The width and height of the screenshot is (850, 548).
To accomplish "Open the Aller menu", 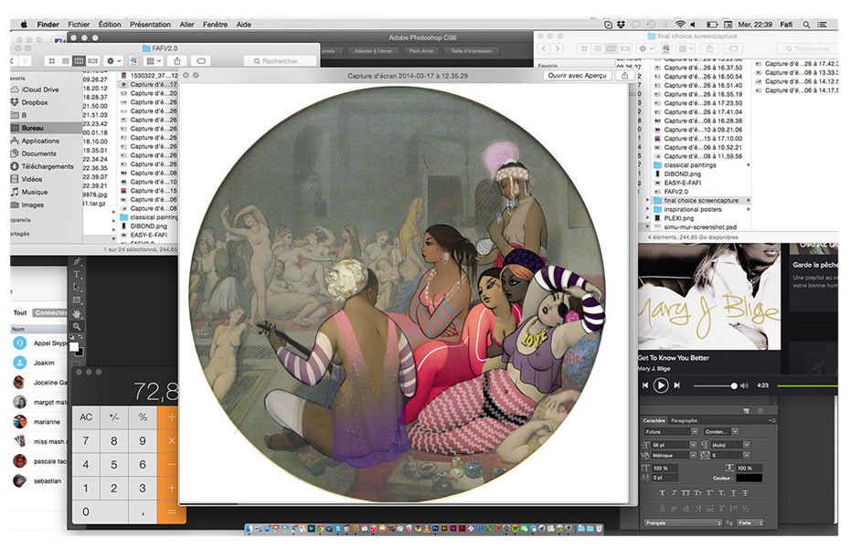I will [187, 25].
